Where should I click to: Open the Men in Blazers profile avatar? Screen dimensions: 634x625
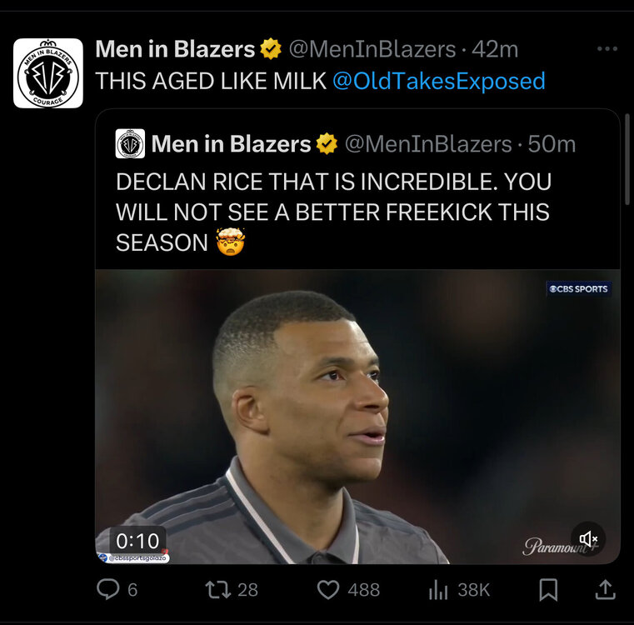coord(48,73)
